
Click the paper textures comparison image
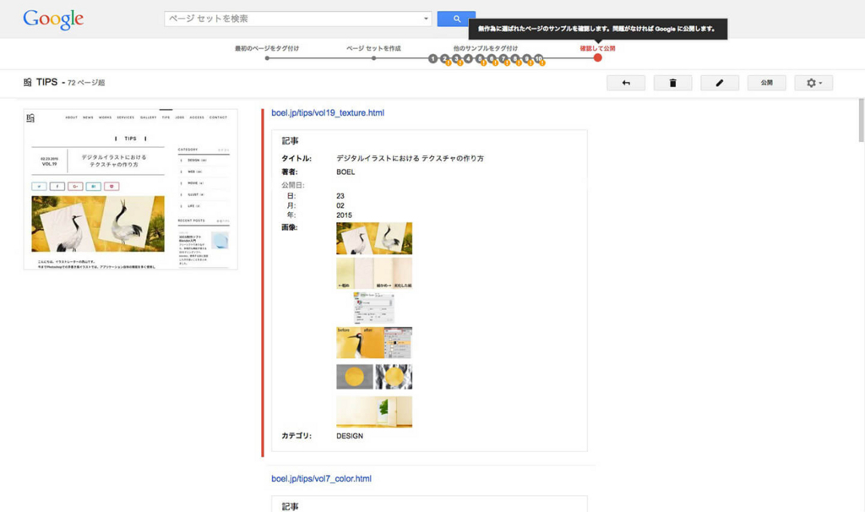(374, 273)
